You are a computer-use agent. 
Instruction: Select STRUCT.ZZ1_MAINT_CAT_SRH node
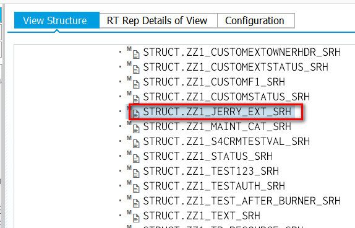click(x=217, y=126)
